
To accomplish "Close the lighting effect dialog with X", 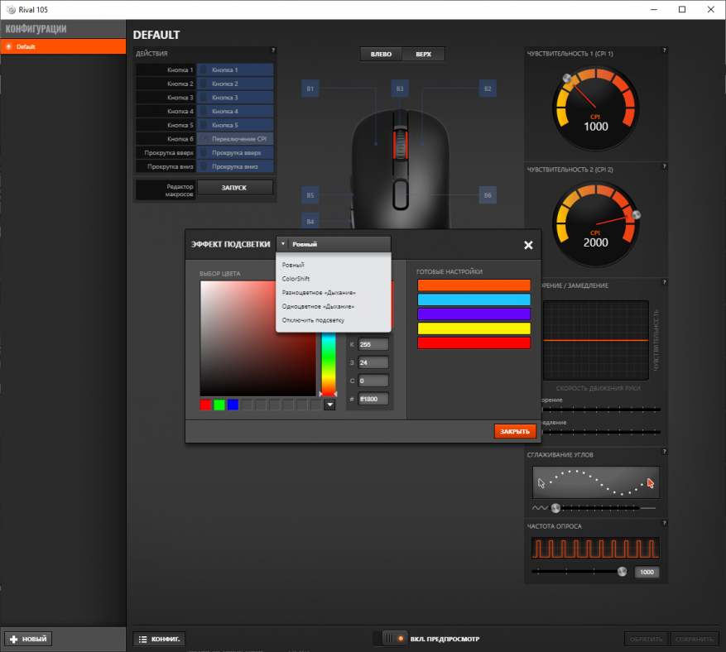I will click(x=528, y=245).
